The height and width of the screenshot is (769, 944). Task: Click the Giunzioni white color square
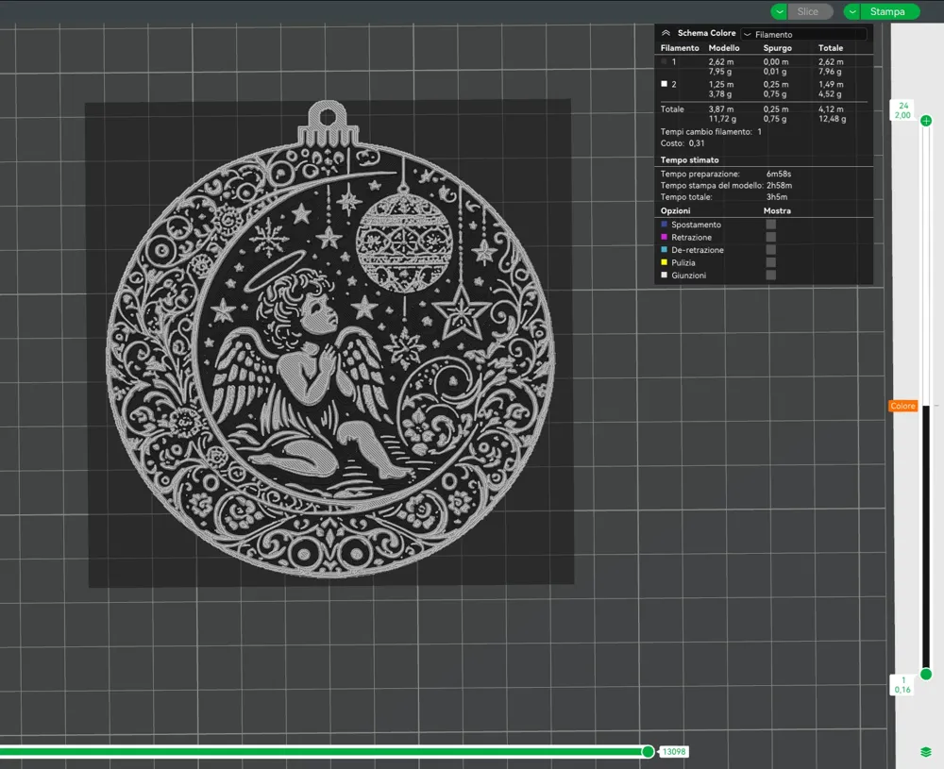(x=664, y=275)
